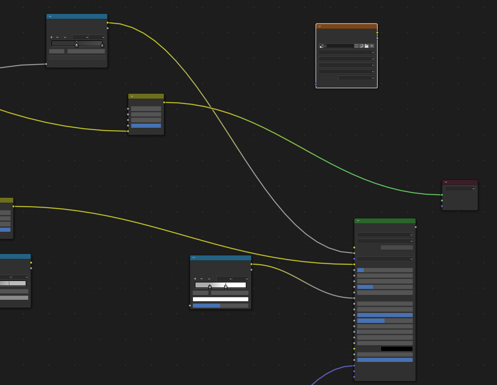
Task: Click yellow output socket of white-gradient ramp node
Action: coord(251,264)
